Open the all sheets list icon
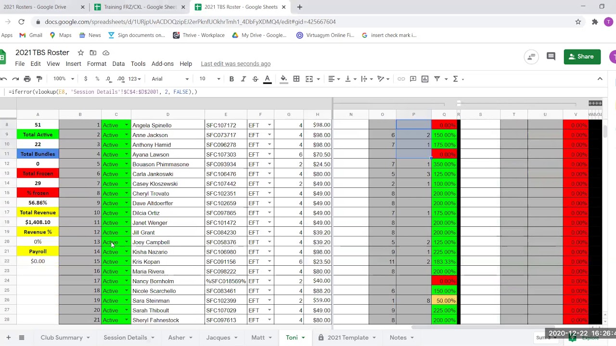Screen dimensions: 616x346 [x=22, y=337]
